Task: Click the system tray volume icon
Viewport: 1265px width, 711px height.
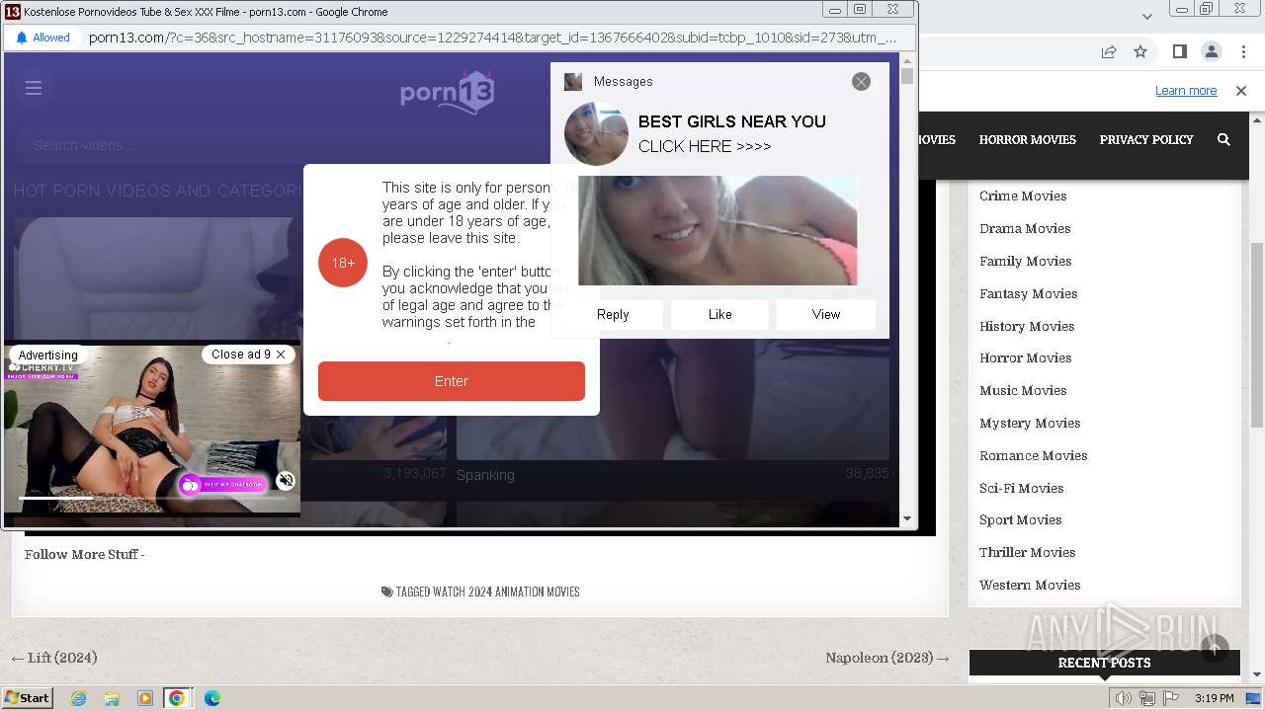Action: coord(1124,698)
